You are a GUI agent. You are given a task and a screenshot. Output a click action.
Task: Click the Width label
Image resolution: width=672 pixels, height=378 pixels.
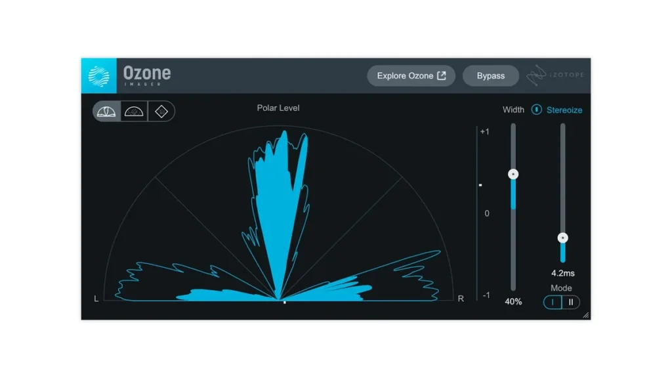[x=513, y=110]
